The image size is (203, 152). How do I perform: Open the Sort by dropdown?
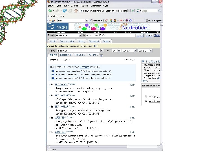tap(129, 51)
